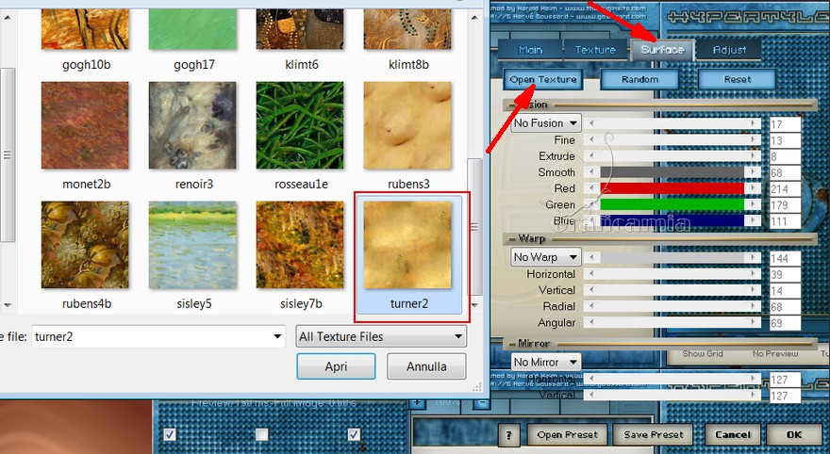Decrease the Red slider with its left arrow
The image size is (830, 454).
[x=591, y=188]
